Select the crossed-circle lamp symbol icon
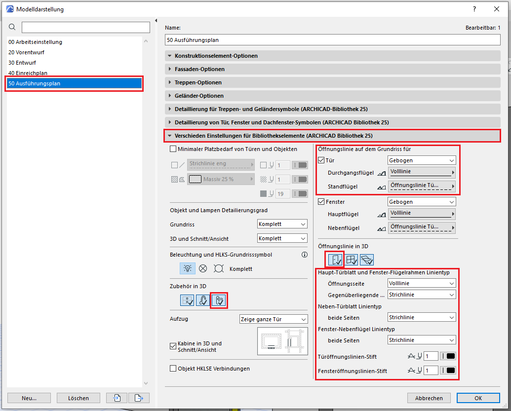Image resolution: width=511 pixels, height=411 pixels. [203, 269]
